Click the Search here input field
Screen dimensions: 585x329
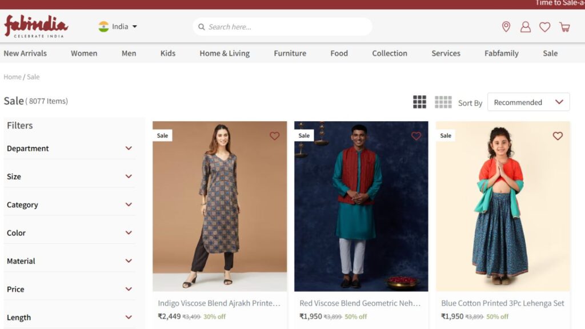286,27
